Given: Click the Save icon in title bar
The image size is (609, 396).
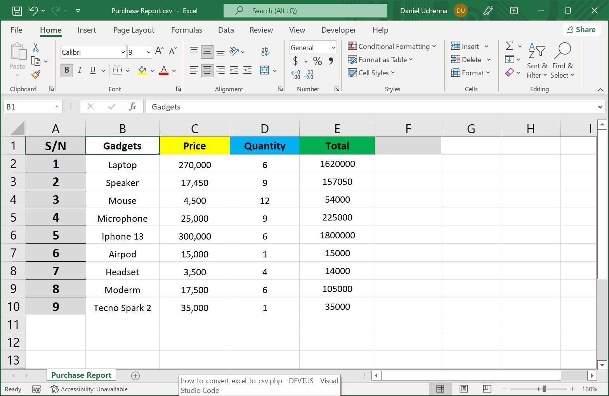Looking at the screenshot, I should (17, 11).
